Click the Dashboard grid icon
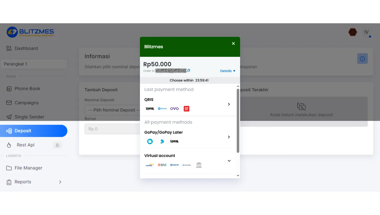The height and width of the screenshot is (215, 380). click(9, 48)
